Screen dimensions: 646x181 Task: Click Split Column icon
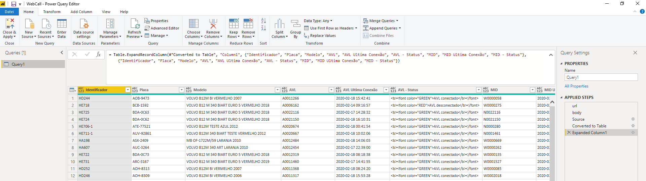pyautogui.click(x=279, y=24)
